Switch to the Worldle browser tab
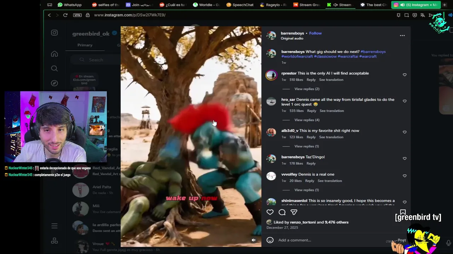 click(x=207, y=5)
